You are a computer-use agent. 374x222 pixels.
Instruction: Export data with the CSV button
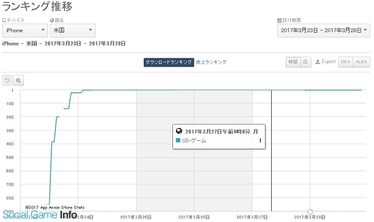point(345,62)
